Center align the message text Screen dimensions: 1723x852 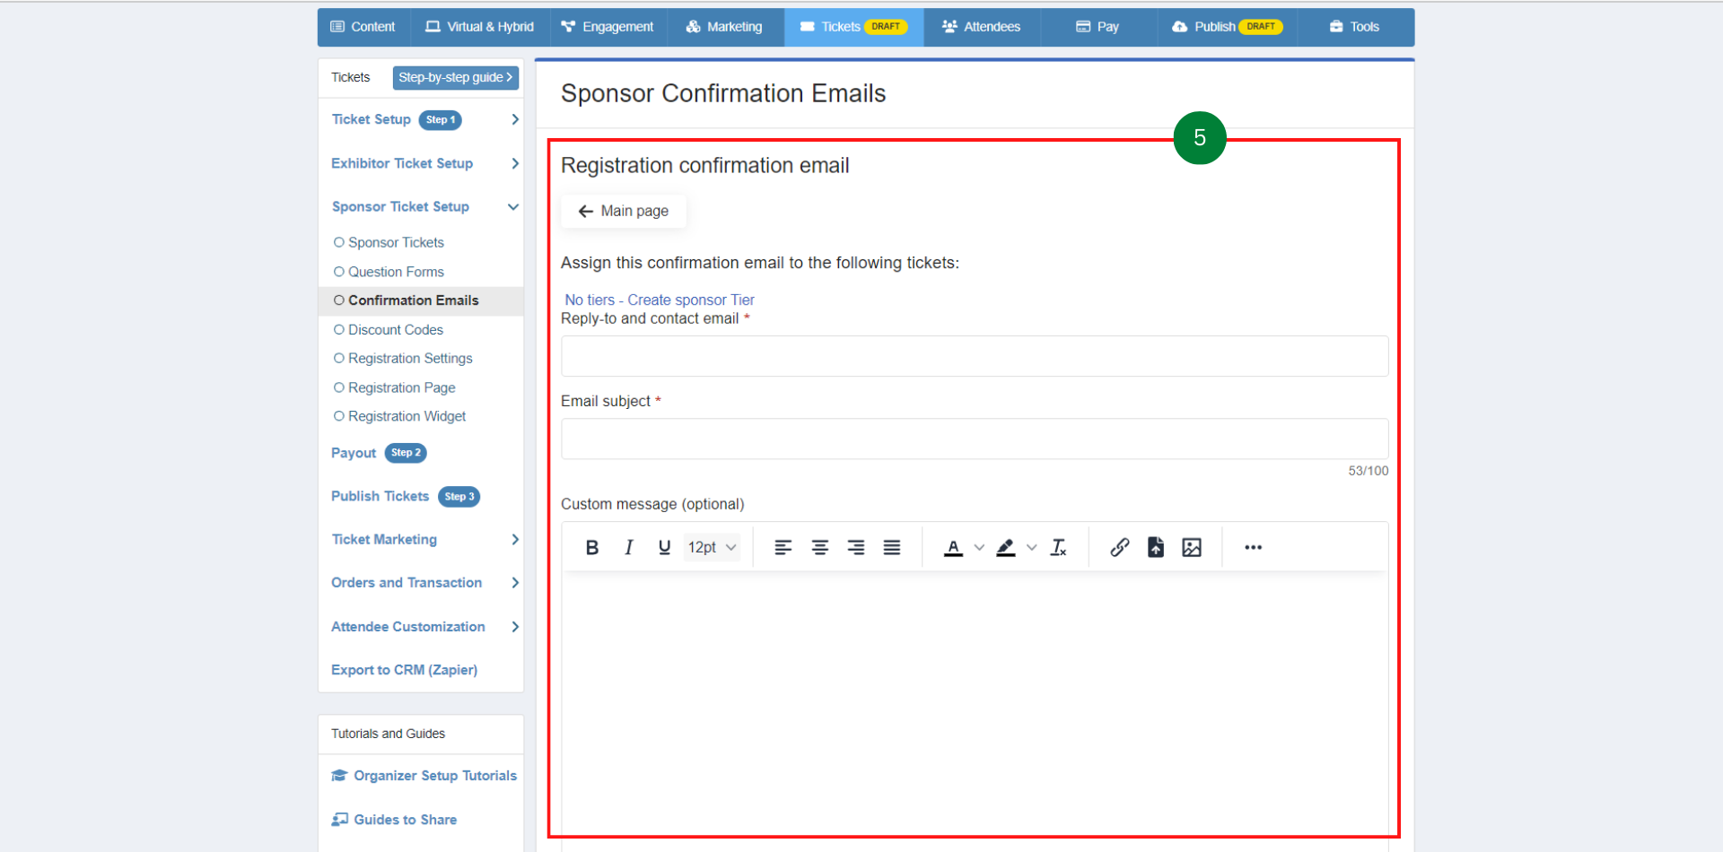tap(819, 547)
